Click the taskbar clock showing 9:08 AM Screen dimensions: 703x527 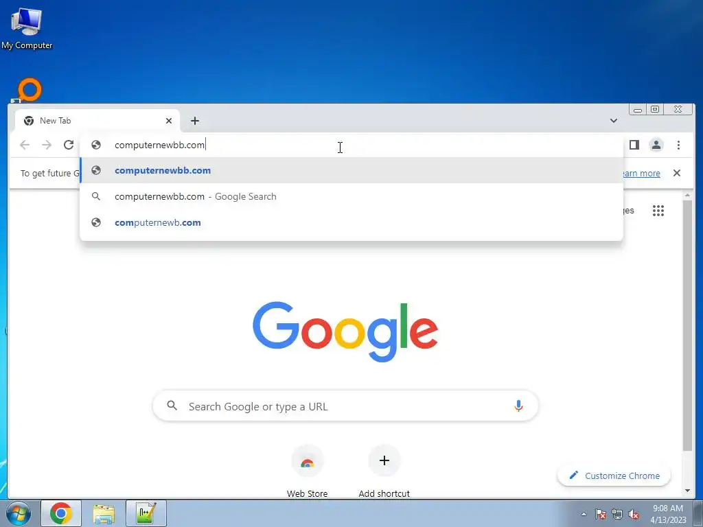click(668, 513)
